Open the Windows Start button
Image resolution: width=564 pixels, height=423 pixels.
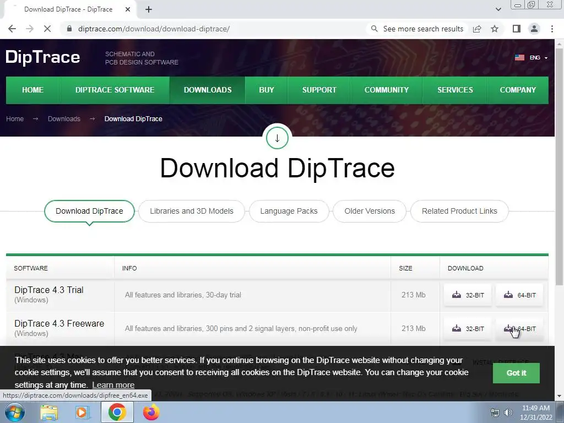(x=14, y=412)
